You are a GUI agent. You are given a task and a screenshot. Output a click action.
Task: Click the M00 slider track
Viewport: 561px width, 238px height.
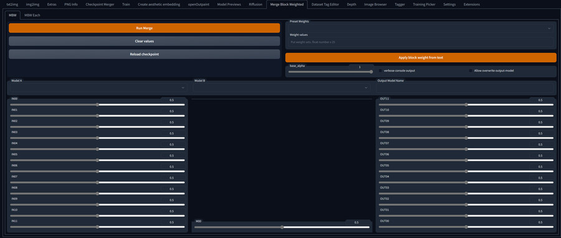click(282, 227)
